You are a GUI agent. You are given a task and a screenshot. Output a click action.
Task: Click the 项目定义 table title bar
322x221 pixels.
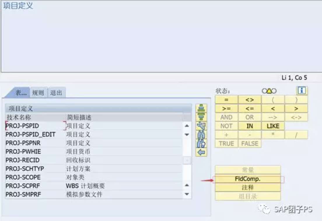98,108
